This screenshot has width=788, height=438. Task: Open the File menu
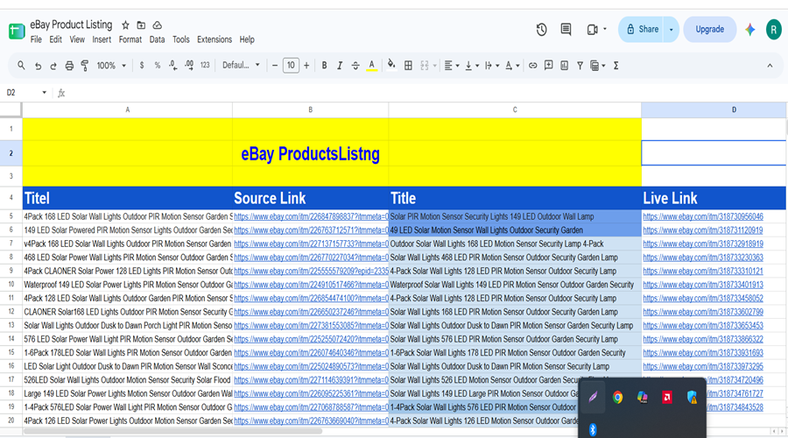coord(36,39)
